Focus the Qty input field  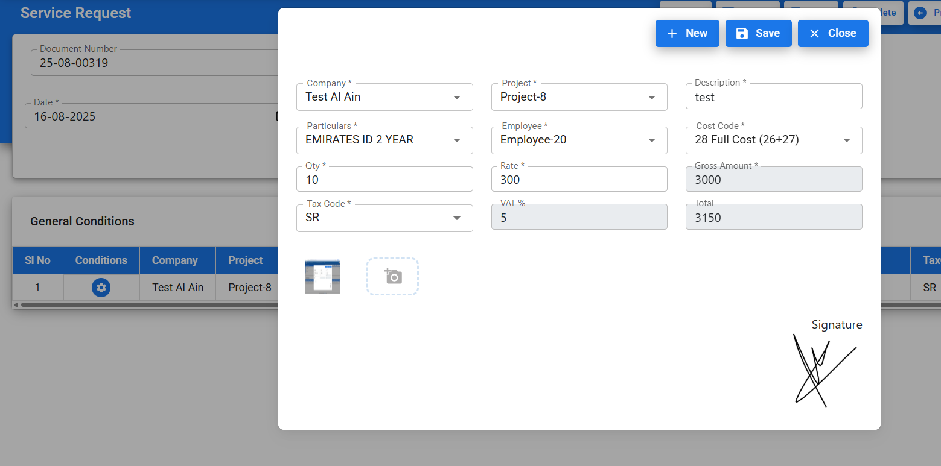(x=384, y=180)
